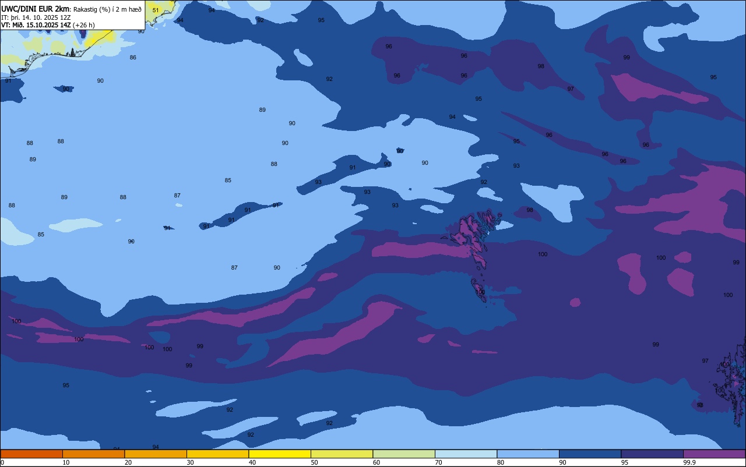Click the light blue 80–90 legend swatch
746x467 pixels.
point(528,454)
